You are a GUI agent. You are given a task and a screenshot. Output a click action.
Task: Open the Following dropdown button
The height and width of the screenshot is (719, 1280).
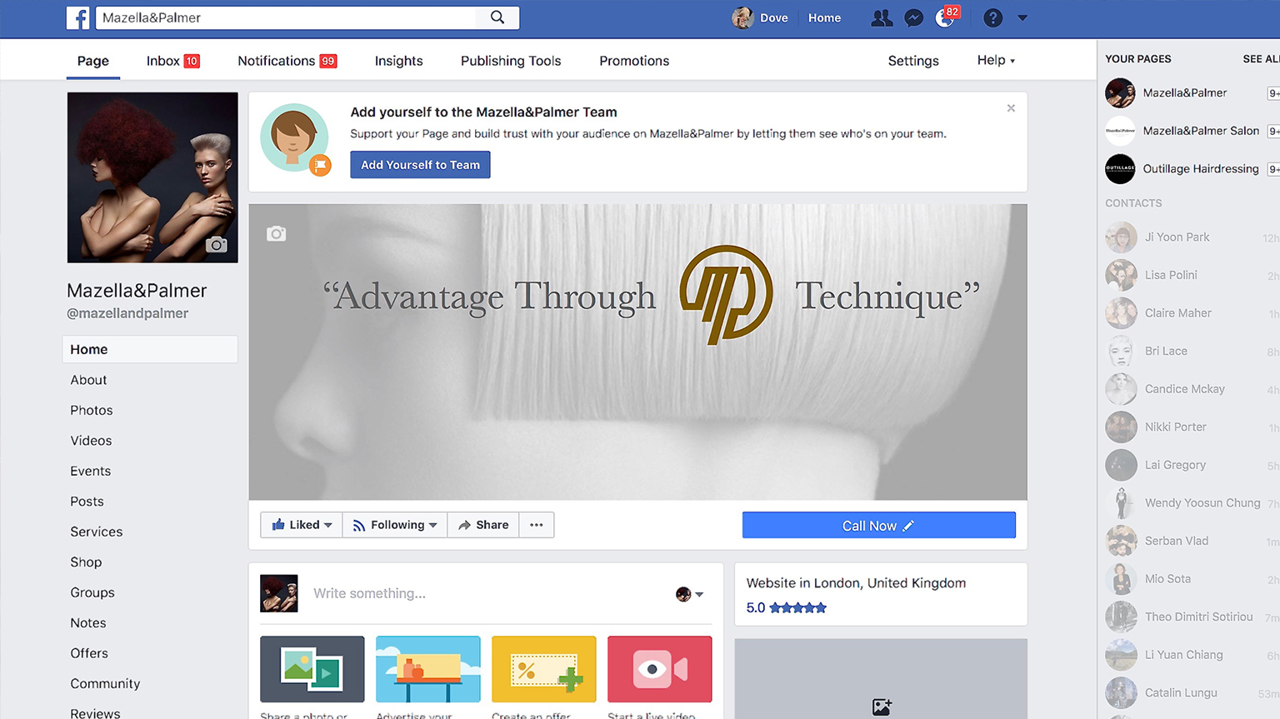[395, 525]
